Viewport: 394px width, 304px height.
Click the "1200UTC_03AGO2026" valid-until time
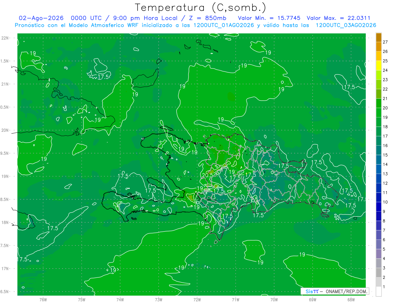click(346, 25)
